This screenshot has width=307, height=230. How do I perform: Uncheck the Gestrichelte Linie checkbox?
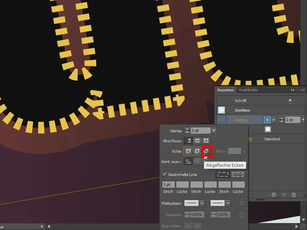[x=165, y=175]
